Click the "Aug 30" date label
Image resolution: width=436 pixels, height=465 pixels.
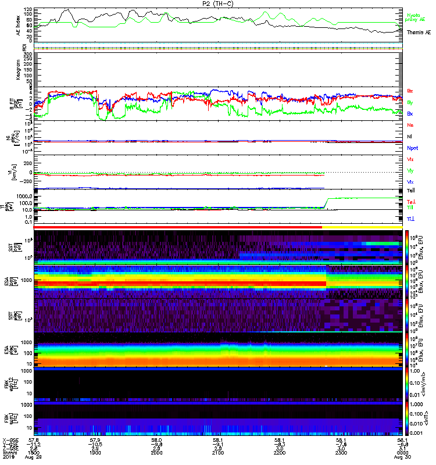pos(402,457)
